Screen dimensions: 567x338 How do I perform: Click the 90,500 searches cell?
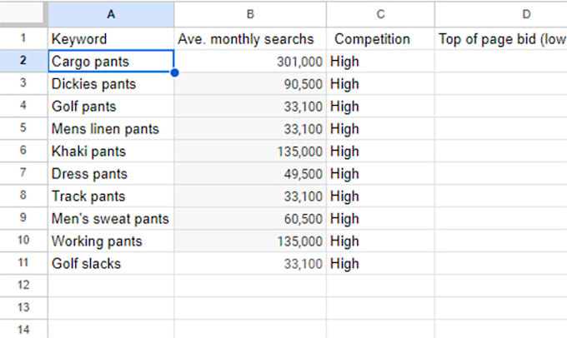(x=250, y=83)
